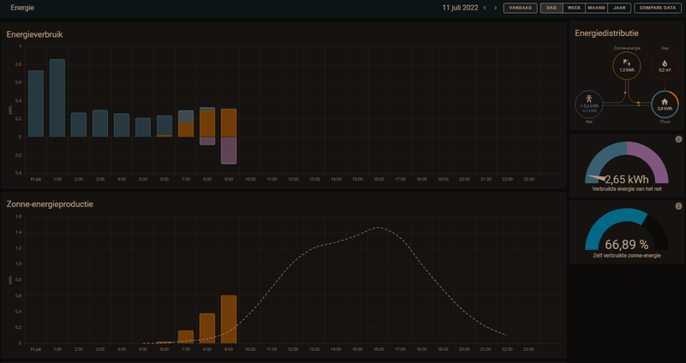Go to the previous day arrow
686x363 pixels.
484,8
